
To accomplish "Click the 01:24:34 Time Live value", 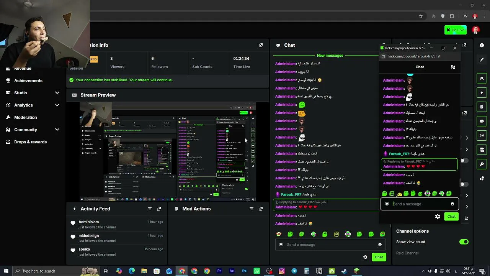I will (x=241, y=59).
